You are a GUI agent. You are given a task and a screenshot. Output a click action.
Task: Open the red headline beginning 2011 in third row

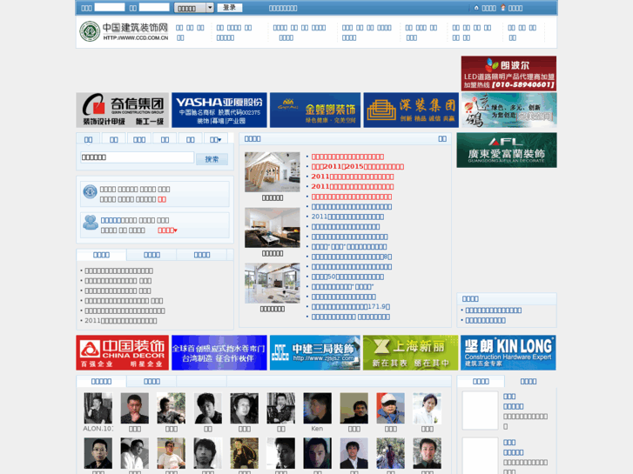[353, 177]
